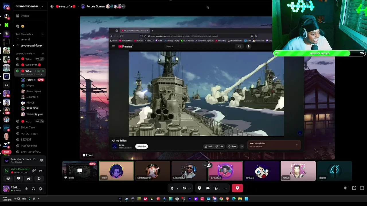Open Google Chrome from the taskbar

tap(221, 199)
